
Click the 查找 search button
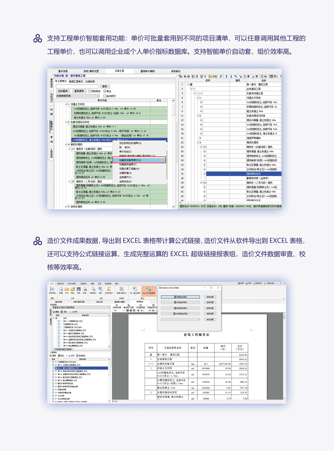(x=105, y=86)
